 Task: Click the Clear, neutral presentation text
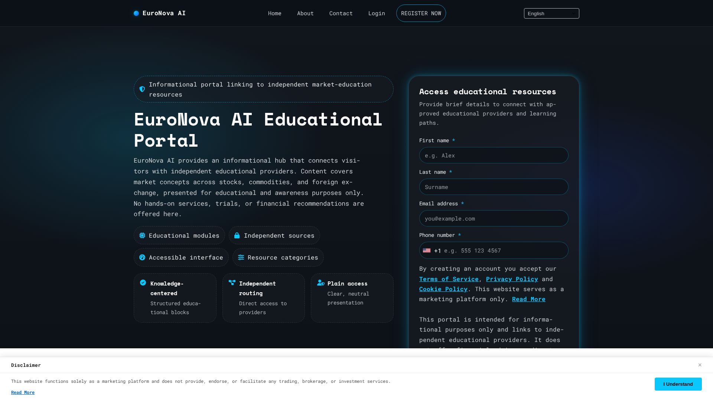click(348, 298)
